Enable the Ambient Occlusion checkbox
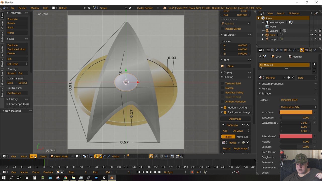322x181 pixels. click(222, 102)
